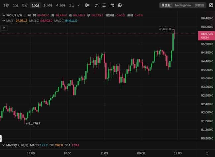
Task: Click the 11/21 date label on time axis
Action: [x=104, y=153]
